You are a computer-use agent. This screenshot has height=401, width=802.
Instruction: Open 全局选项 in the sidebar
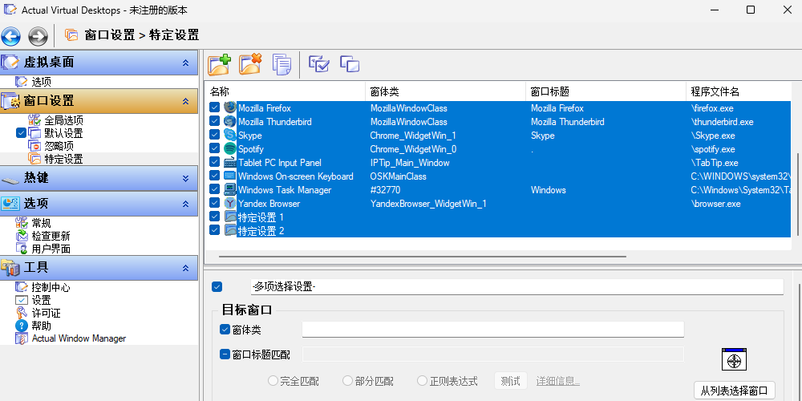pyautogui.click(x=64, y=121)
